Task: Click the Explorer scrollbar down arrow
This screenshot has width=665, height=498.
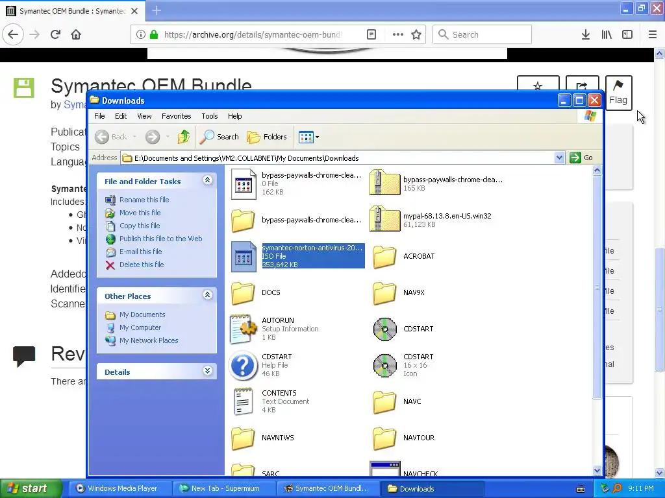Action: [597, 470]
